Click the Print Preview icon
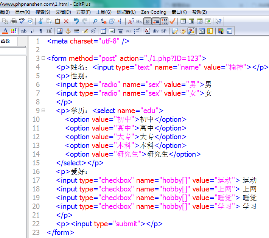This screenshot has width=269, height=238. [5, 21]
